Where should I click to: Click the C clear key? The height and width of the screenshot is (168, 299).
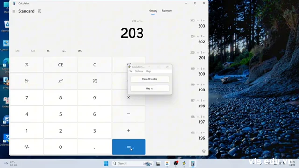click(x=94, y=65)
